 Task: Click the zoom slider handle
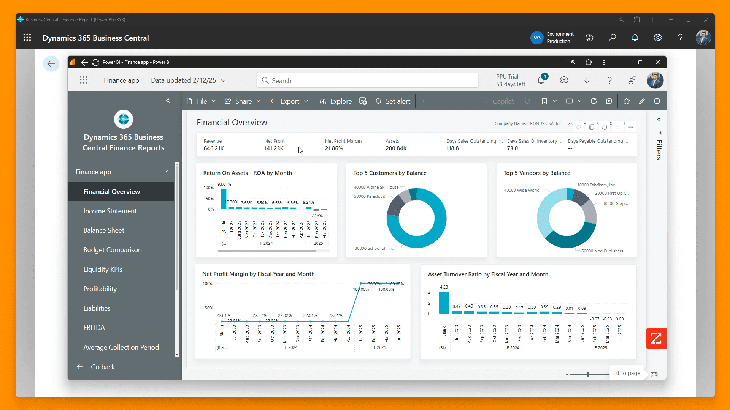587,375
